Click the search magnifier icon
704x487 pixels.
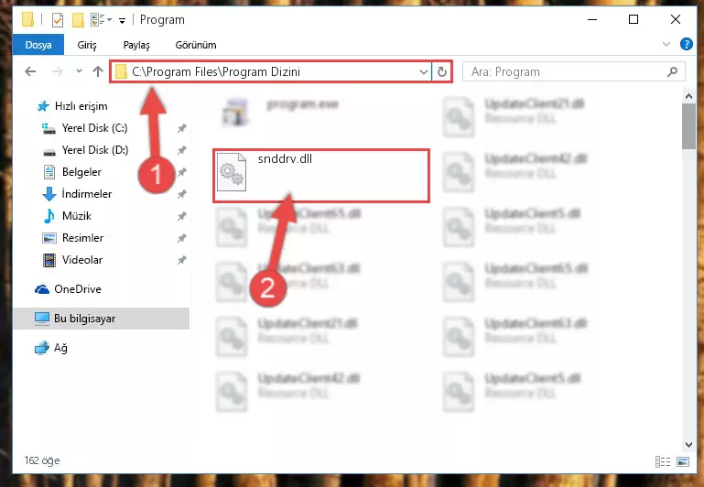click(672, 71)
